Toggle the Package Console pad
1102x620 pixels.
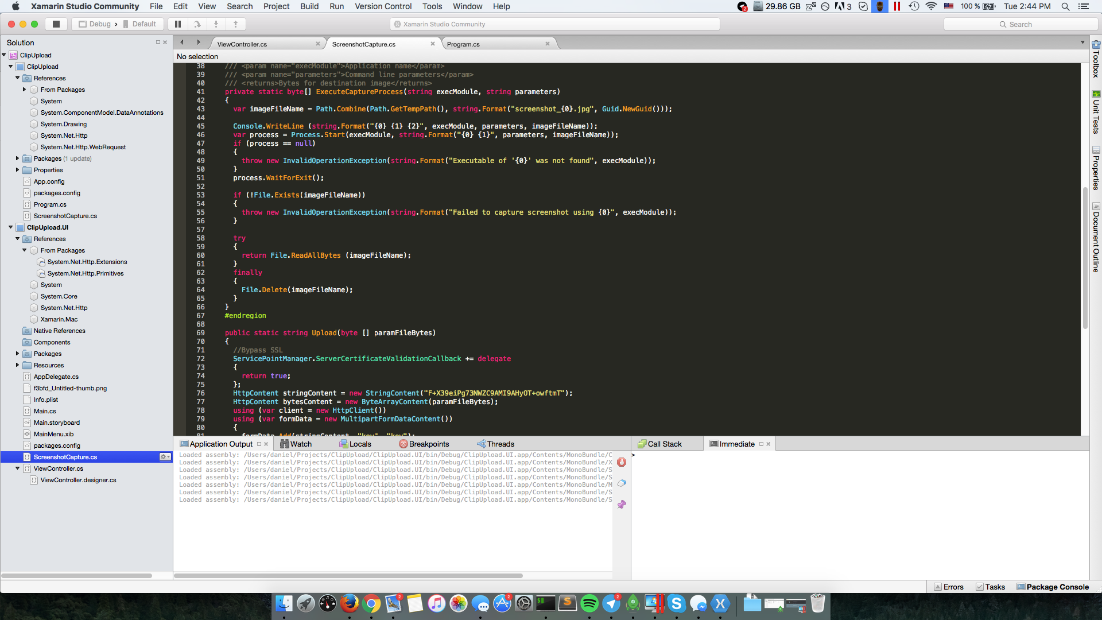point(1053,587)
